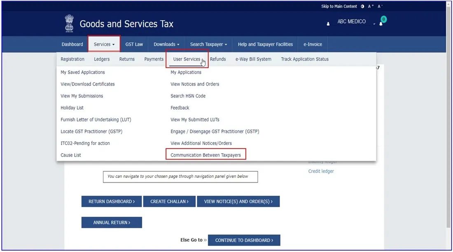Image resolution: width=453 pixels, height=252 pixels.
Task: Expand the Search Taxpayer dropdown
Action: [x=208, y=44]
